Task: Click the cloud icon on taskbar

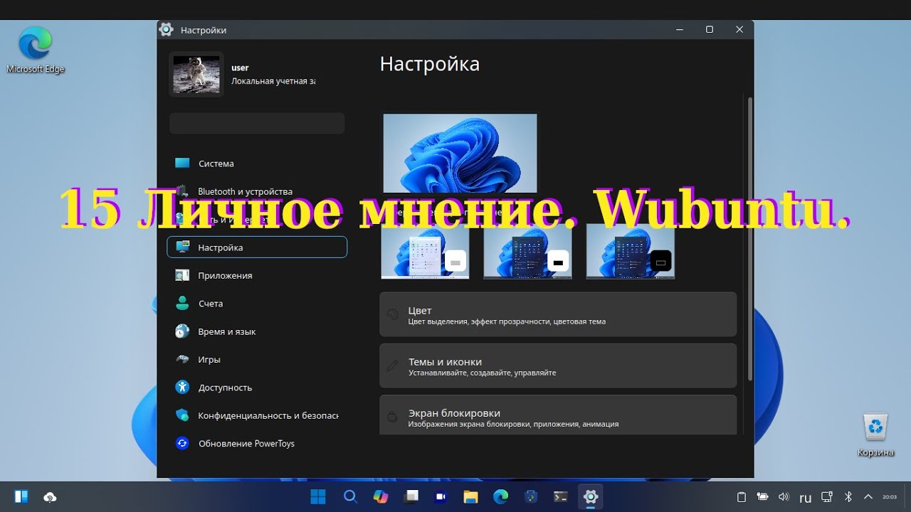Action: tap(50, 497)
